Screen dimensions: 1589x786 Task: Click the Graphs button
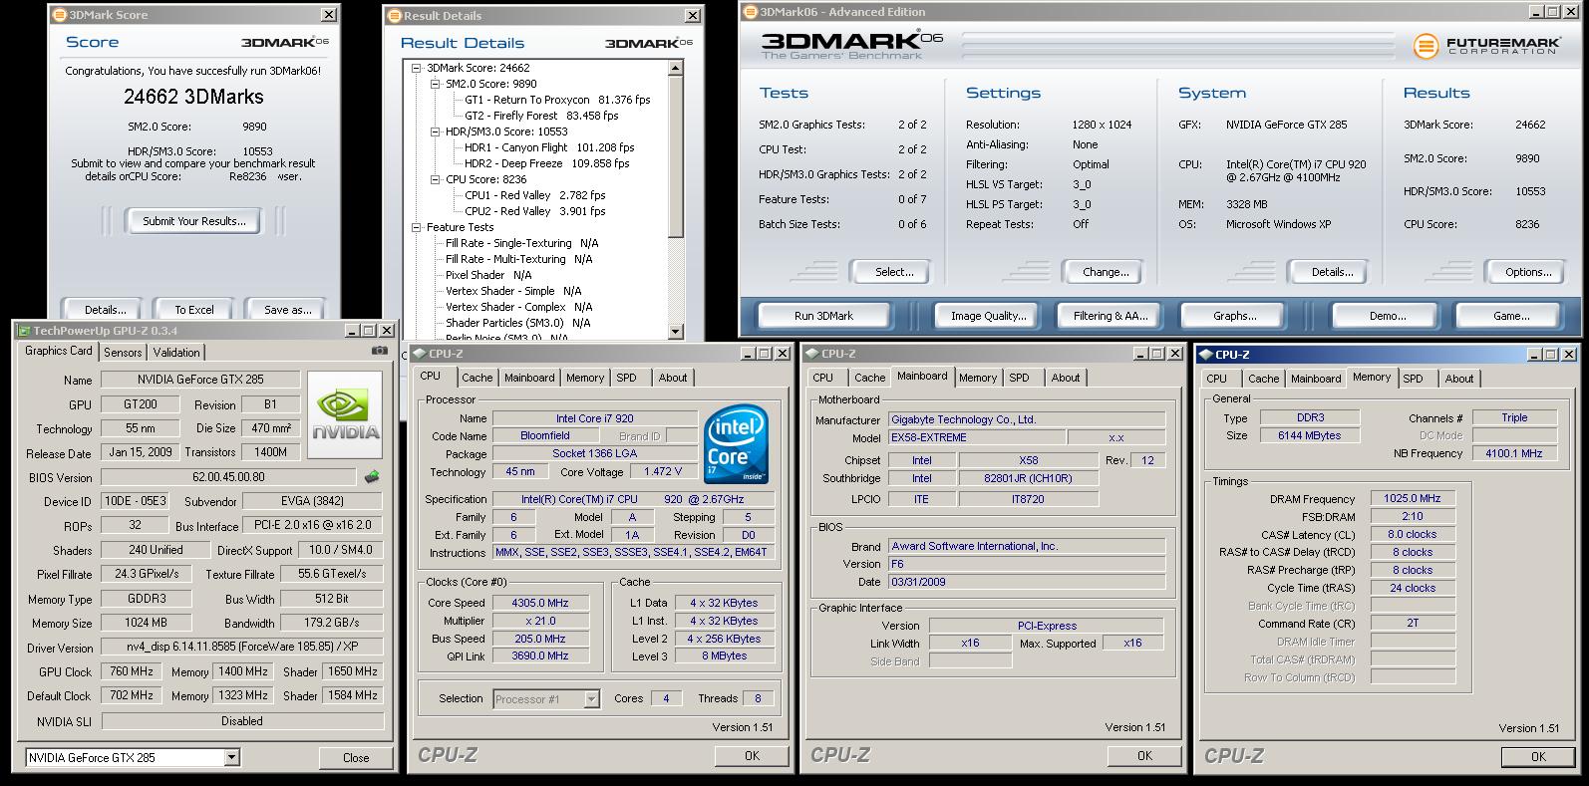tap(1234, 316)
